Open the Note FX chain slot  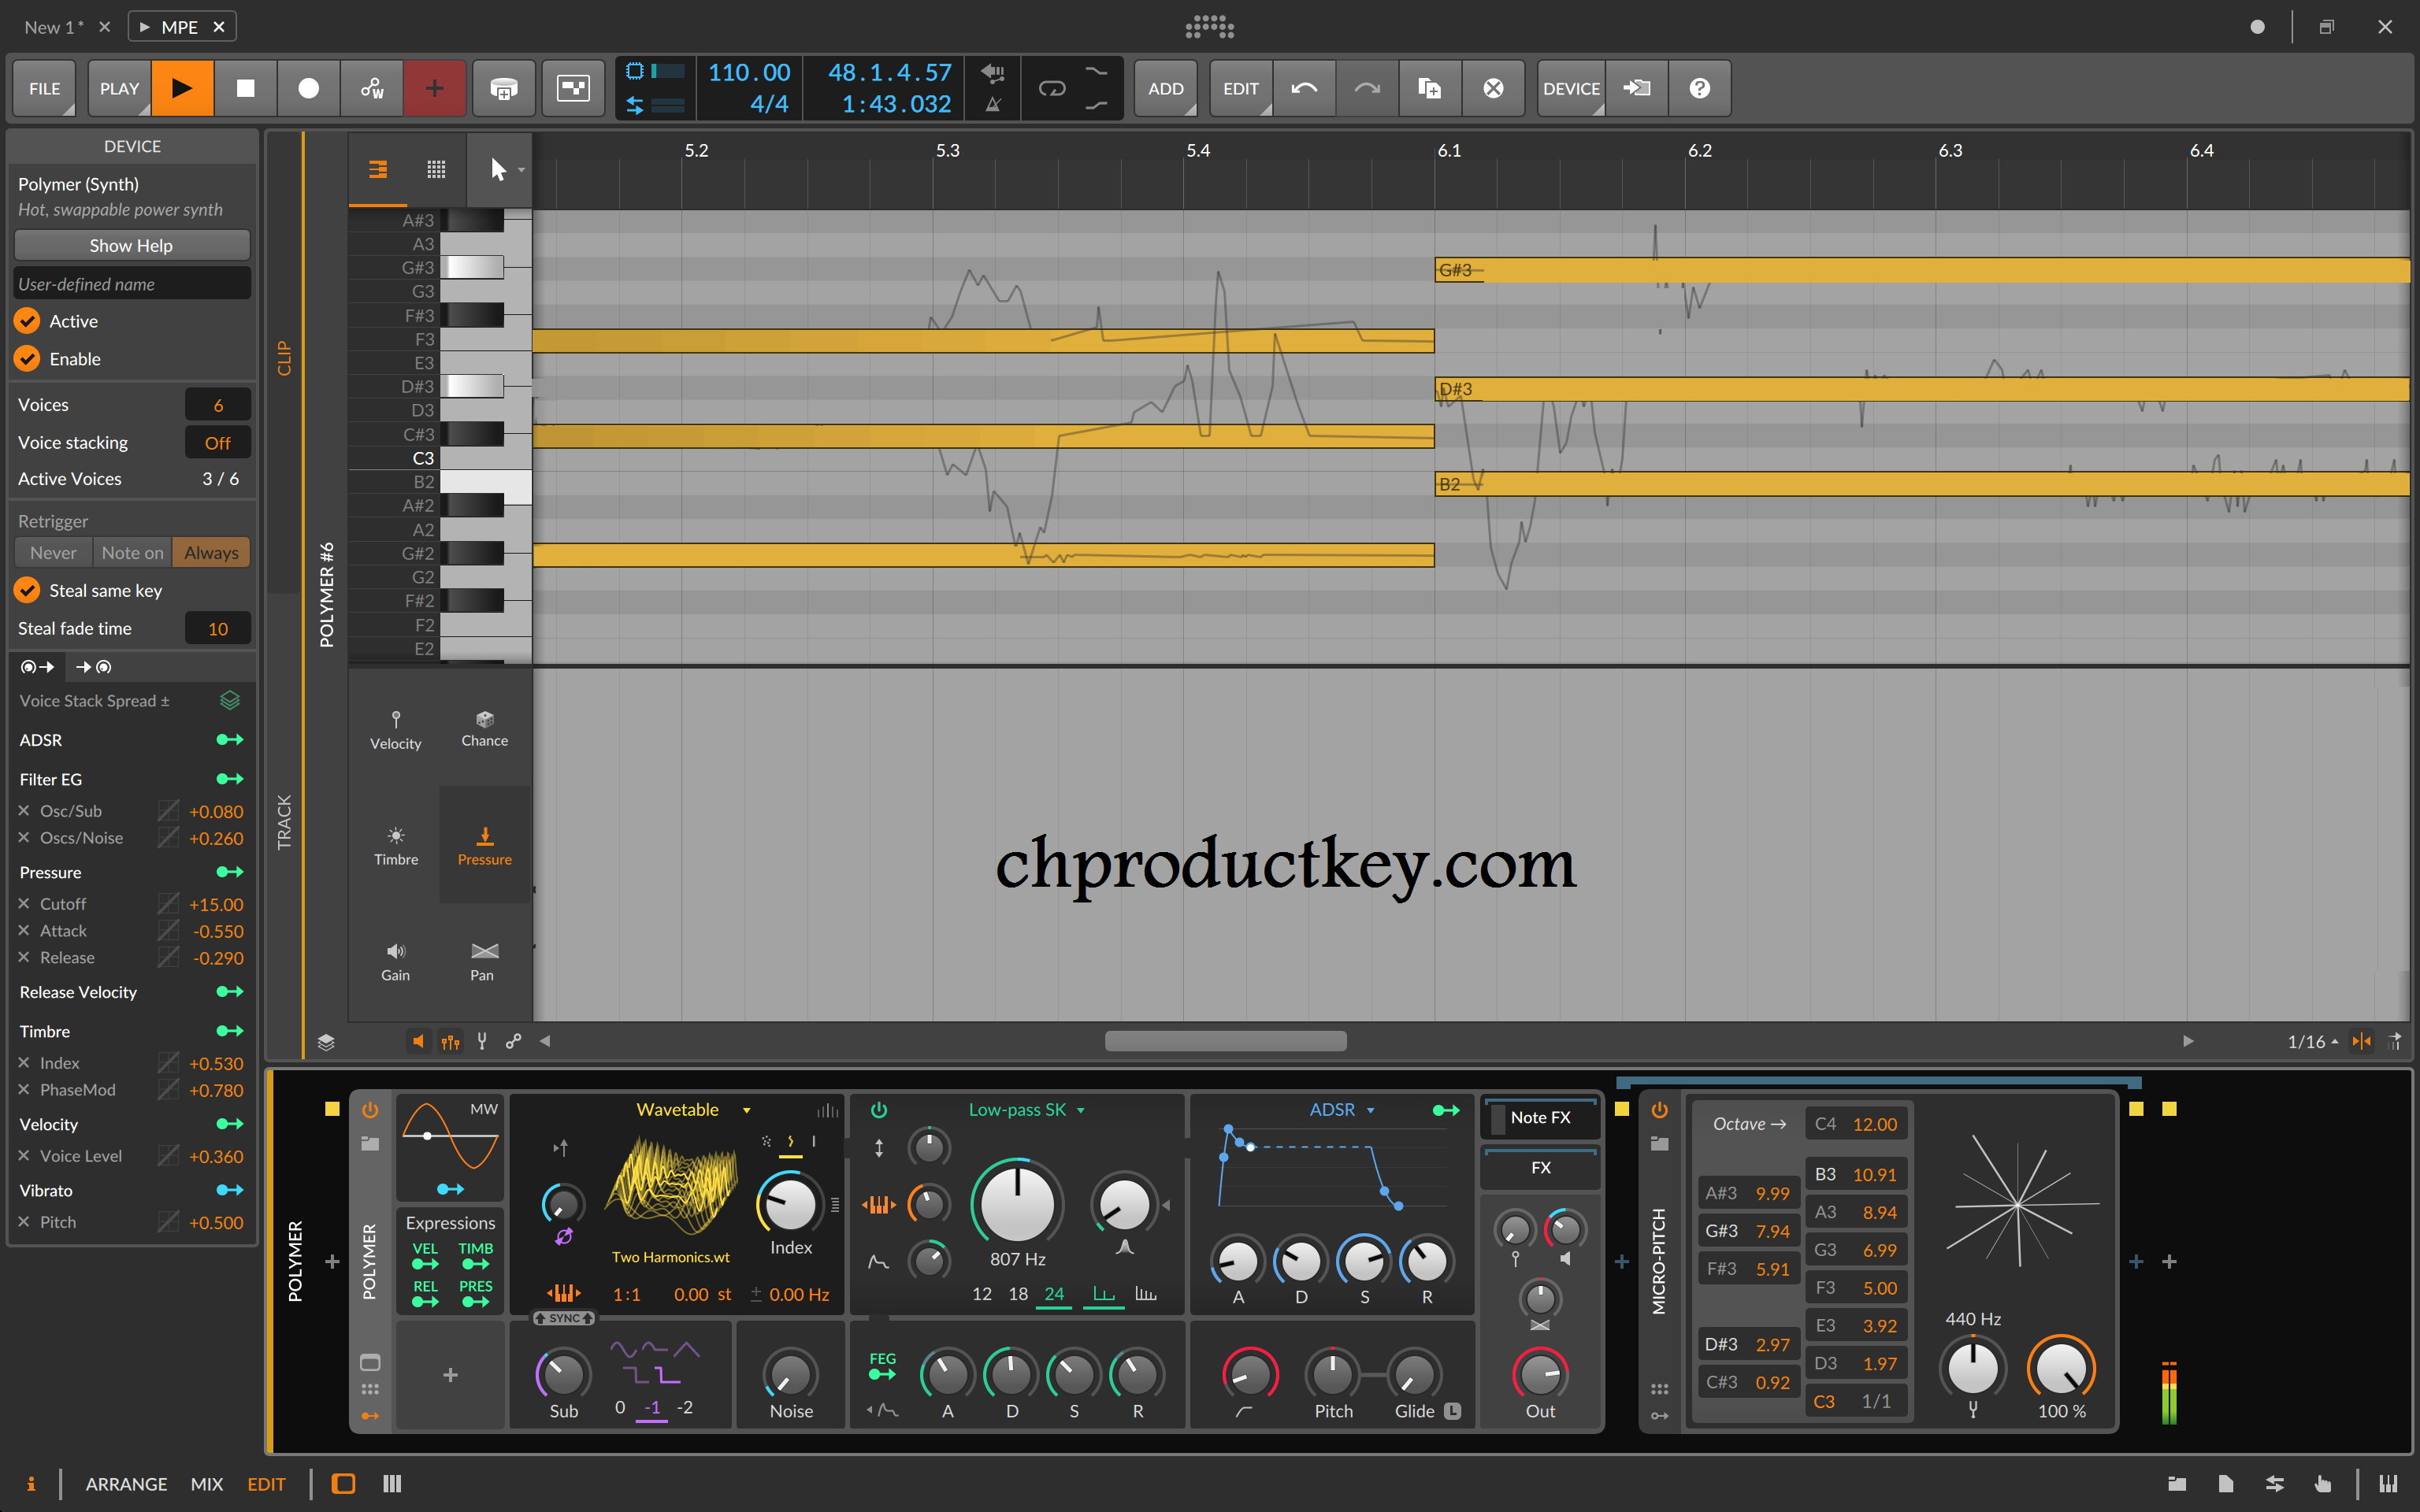click(x=1540, y=1117)
